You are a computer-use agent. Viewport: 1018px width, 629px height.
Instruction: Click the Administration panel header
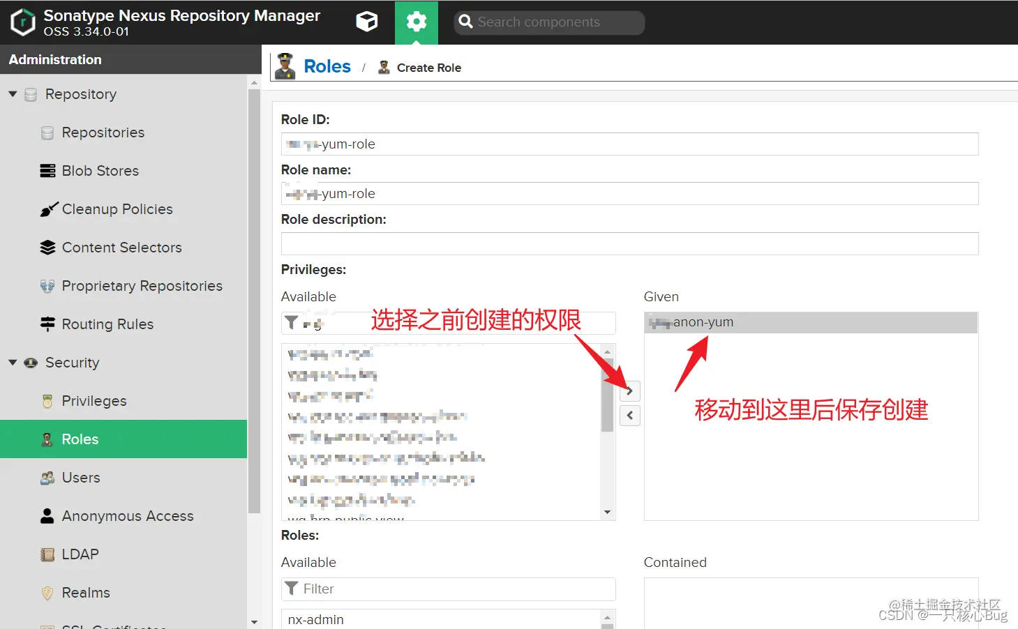[x=130, y=59]
